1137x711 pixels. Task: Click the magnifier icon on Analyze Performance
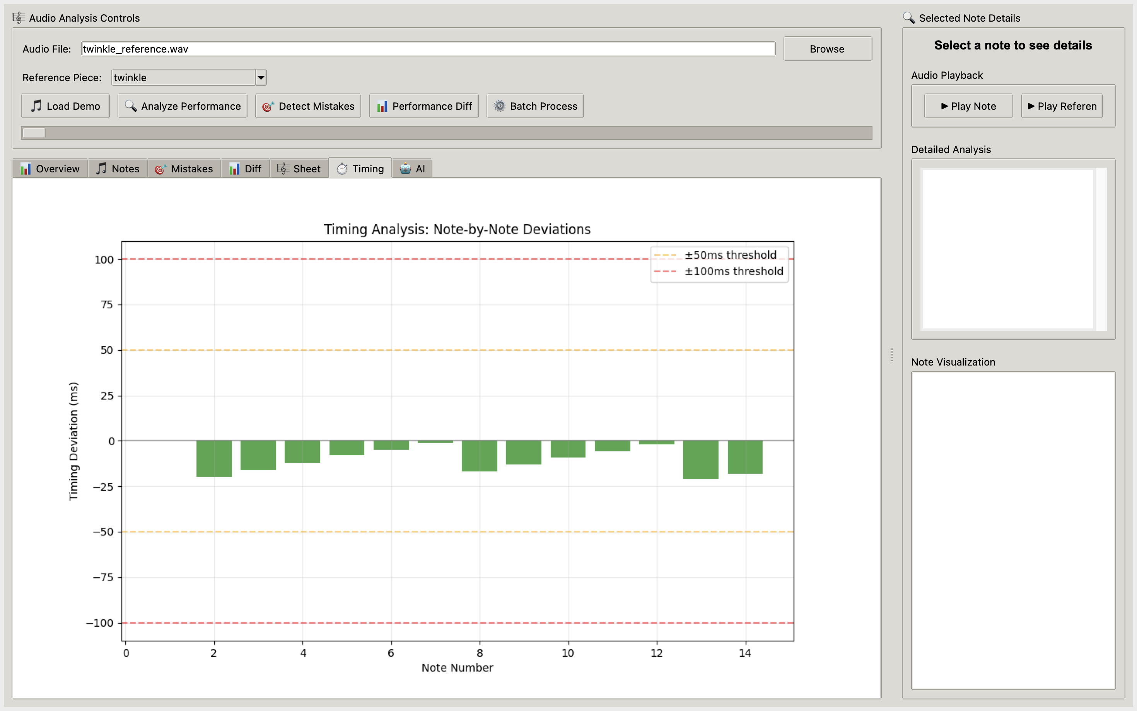[130, 106]
